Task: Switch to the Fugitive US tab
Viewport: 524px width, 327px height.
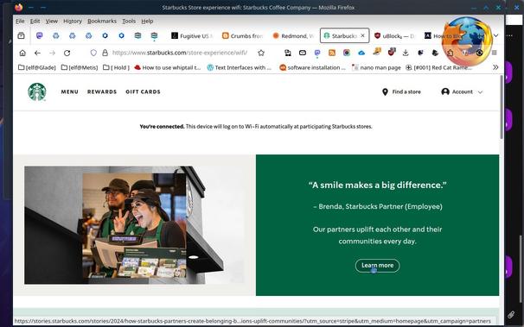Action: coord(191,35)
